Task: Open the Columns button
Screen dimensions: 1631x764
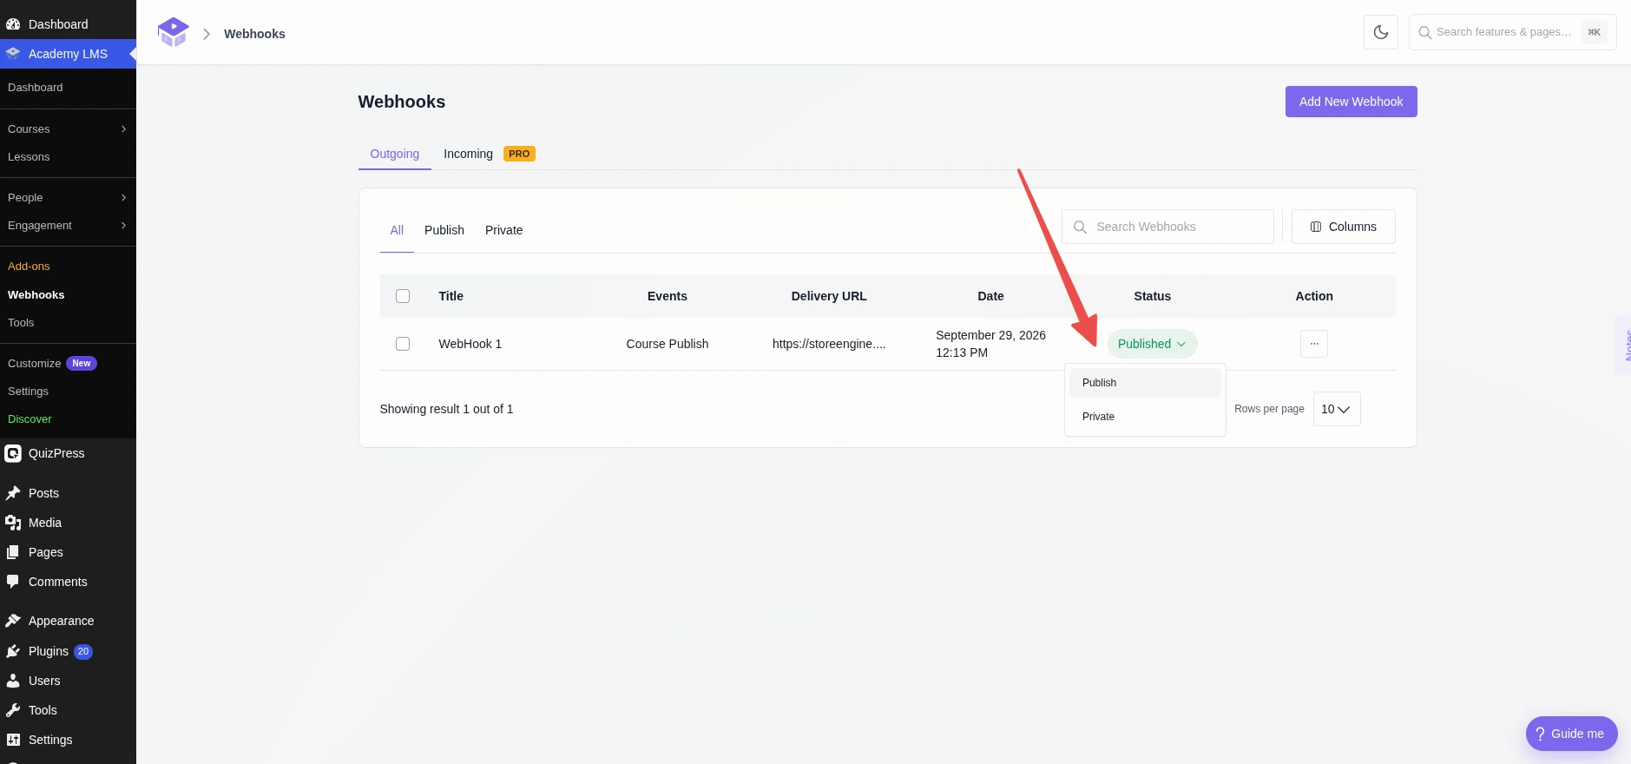Action: [1343, 227]
